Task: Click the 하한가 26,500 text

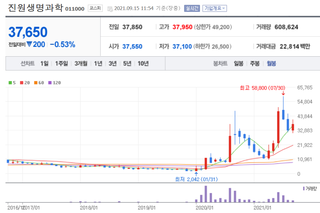Action: 212,46
